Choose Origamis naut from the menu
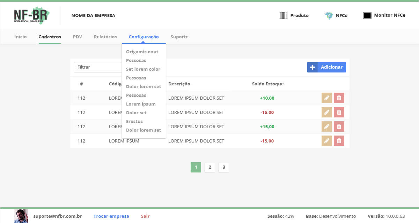Screen dimensions: 419x223 point(142,52)
